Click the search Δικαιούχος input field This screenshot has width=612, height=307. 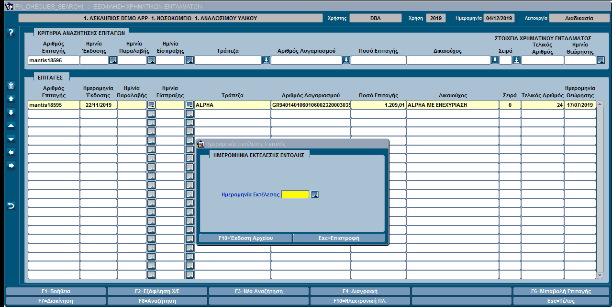(448, 60)
